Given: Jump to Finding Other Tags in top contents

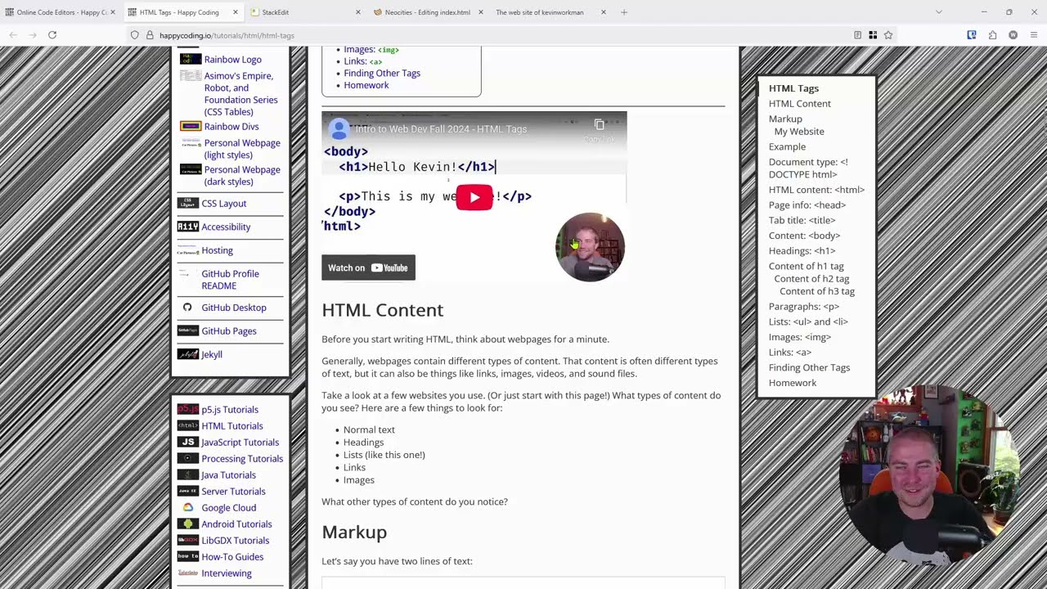Looking at the screenshot, I should pyautogui.click(x=382, y=73).
